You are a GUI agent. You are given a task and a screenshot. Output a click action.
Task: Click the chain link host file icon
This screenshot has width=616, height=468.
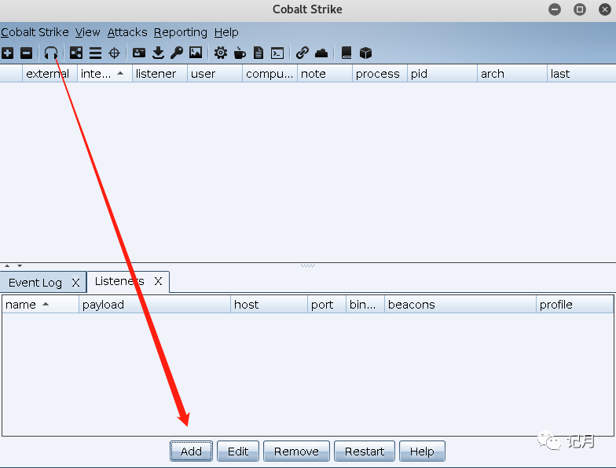tap(302, 53)
